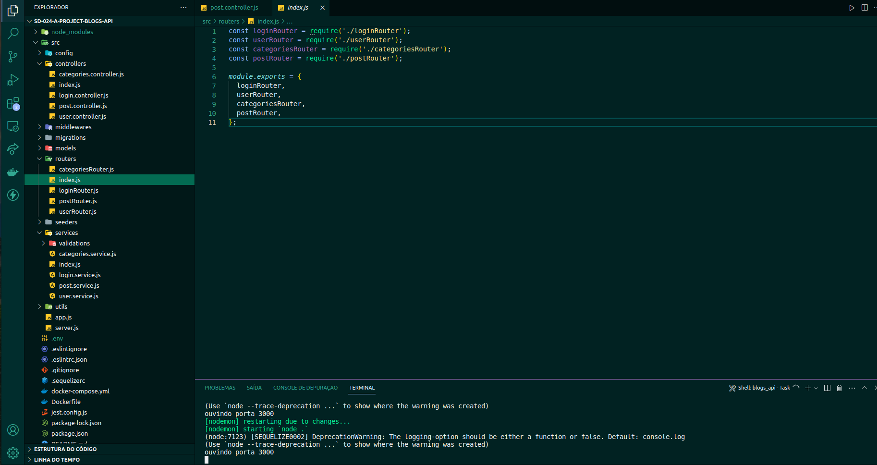Open Explorer panel more actions menu

click(x=183, y=7)
